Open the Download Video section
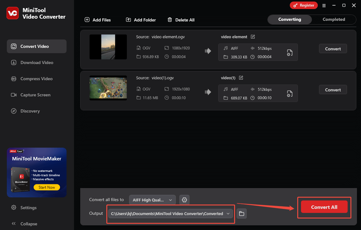361x230 pixels. point(37,62)
